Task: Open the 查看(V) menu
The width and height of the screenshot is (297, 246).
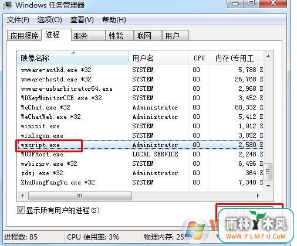Action: (82, 20)
